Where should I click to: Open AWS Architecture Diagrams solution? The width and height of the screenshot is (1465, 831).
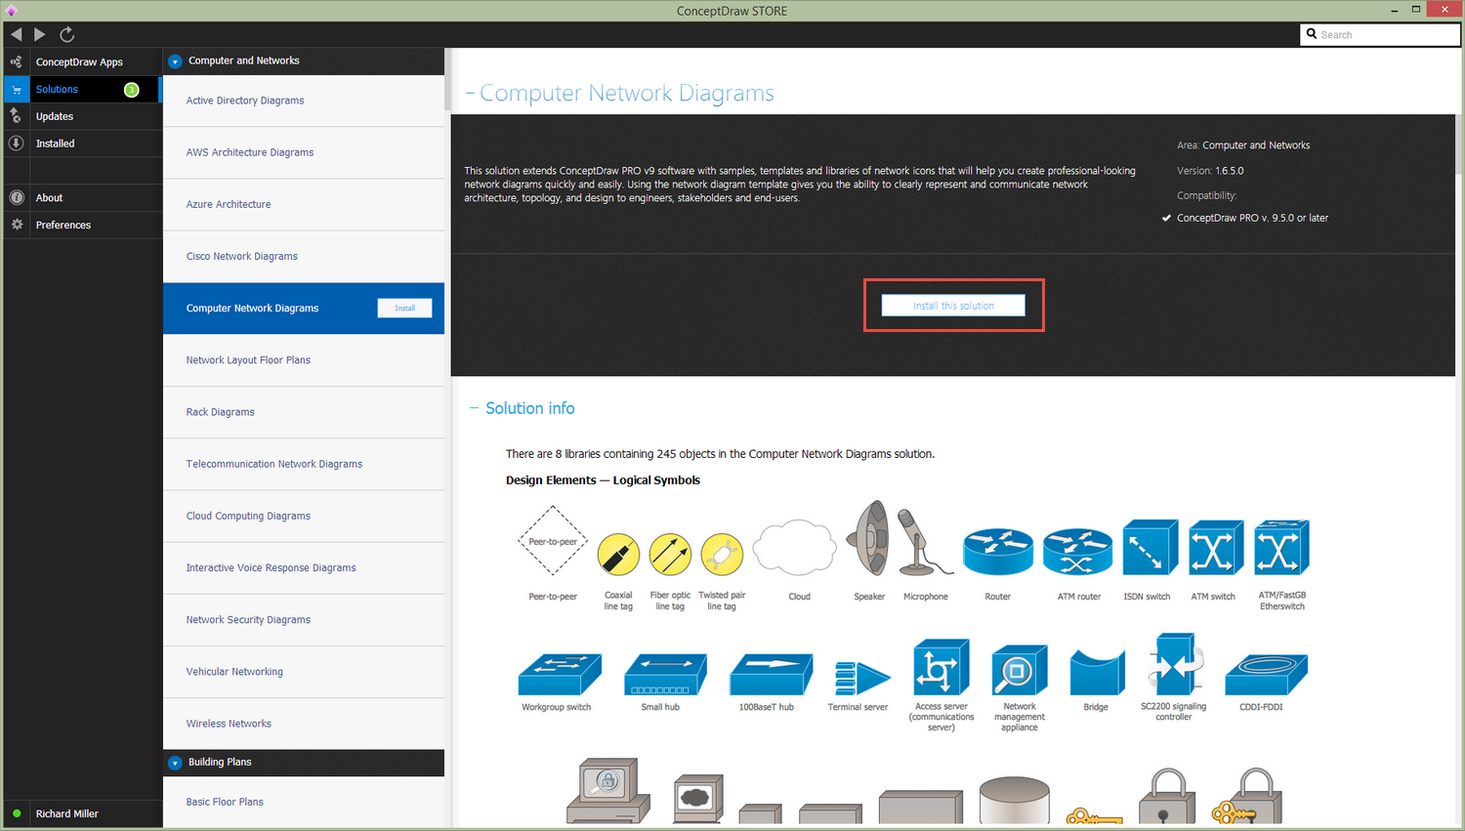pos(304,152)
